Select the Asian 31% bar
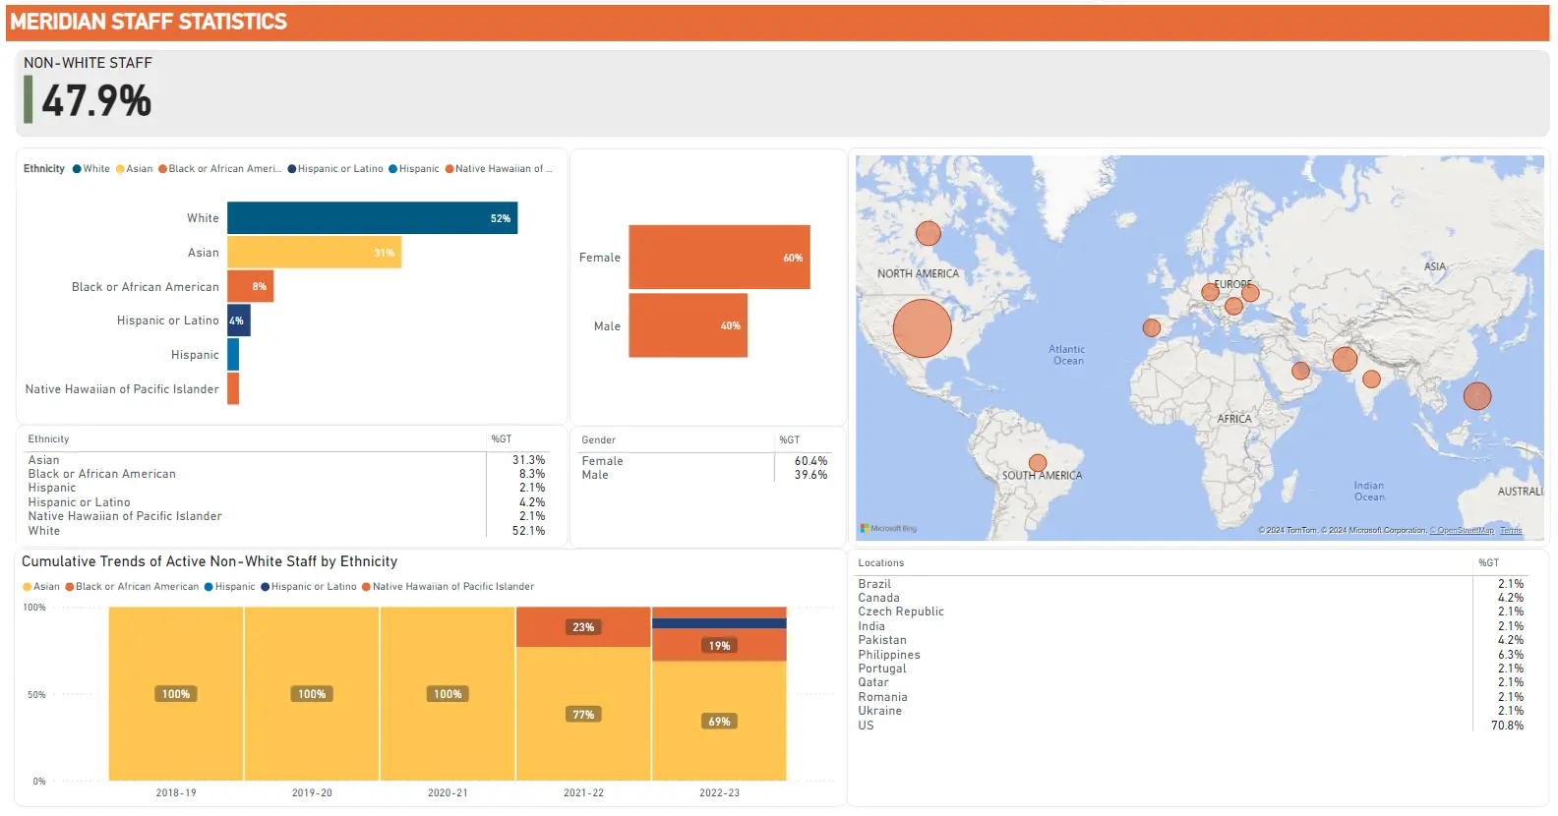Viewport: 1558px width, 816px height. pyautogui.click(x=314, y=253)
